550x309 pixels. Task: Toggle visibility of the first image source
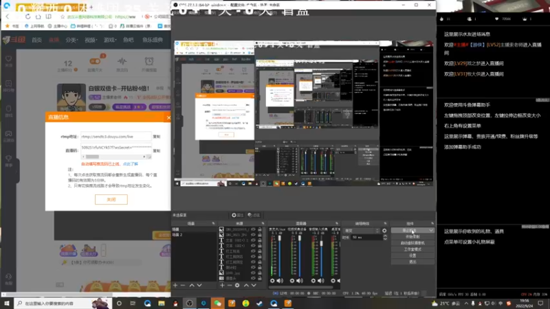(x=253, y=229)
